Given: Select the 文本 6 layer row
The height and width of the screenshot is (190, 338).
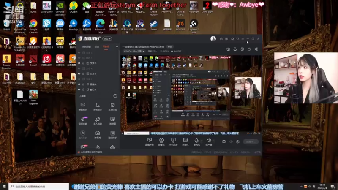Looking at the screenshot, I should [x=98, y=63].
